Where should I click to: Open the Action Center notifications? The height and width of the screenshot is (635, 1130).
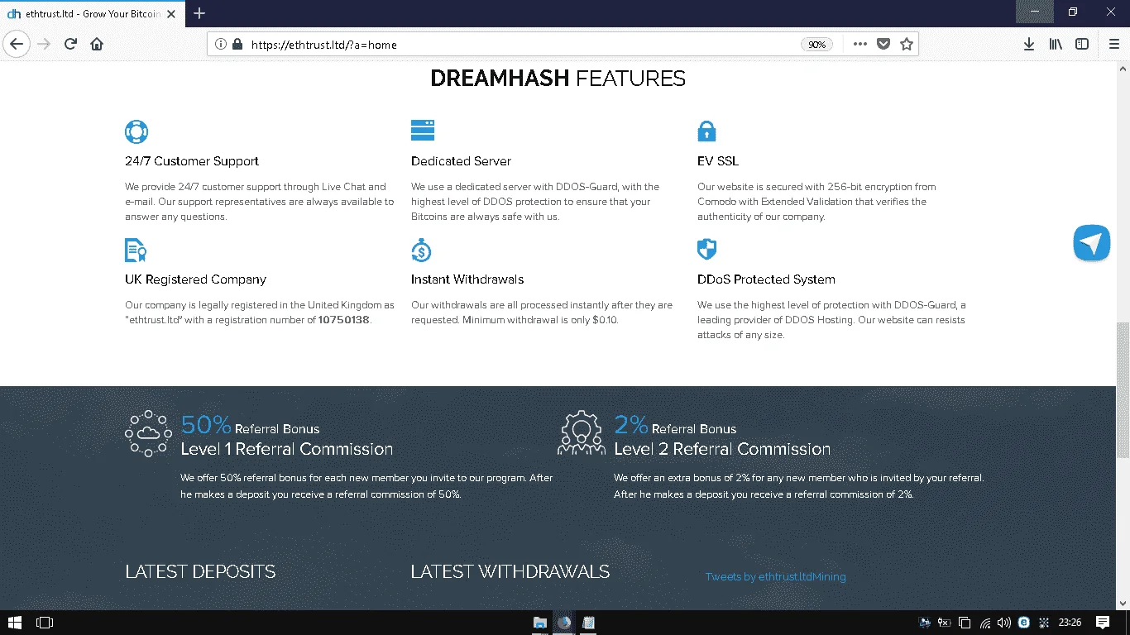[x=1103, y=623]
